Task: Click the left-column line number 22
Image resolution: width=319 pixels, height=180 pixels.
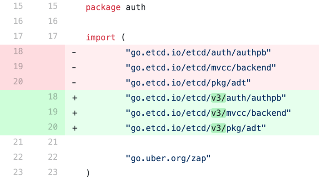Action: point(18,157)
